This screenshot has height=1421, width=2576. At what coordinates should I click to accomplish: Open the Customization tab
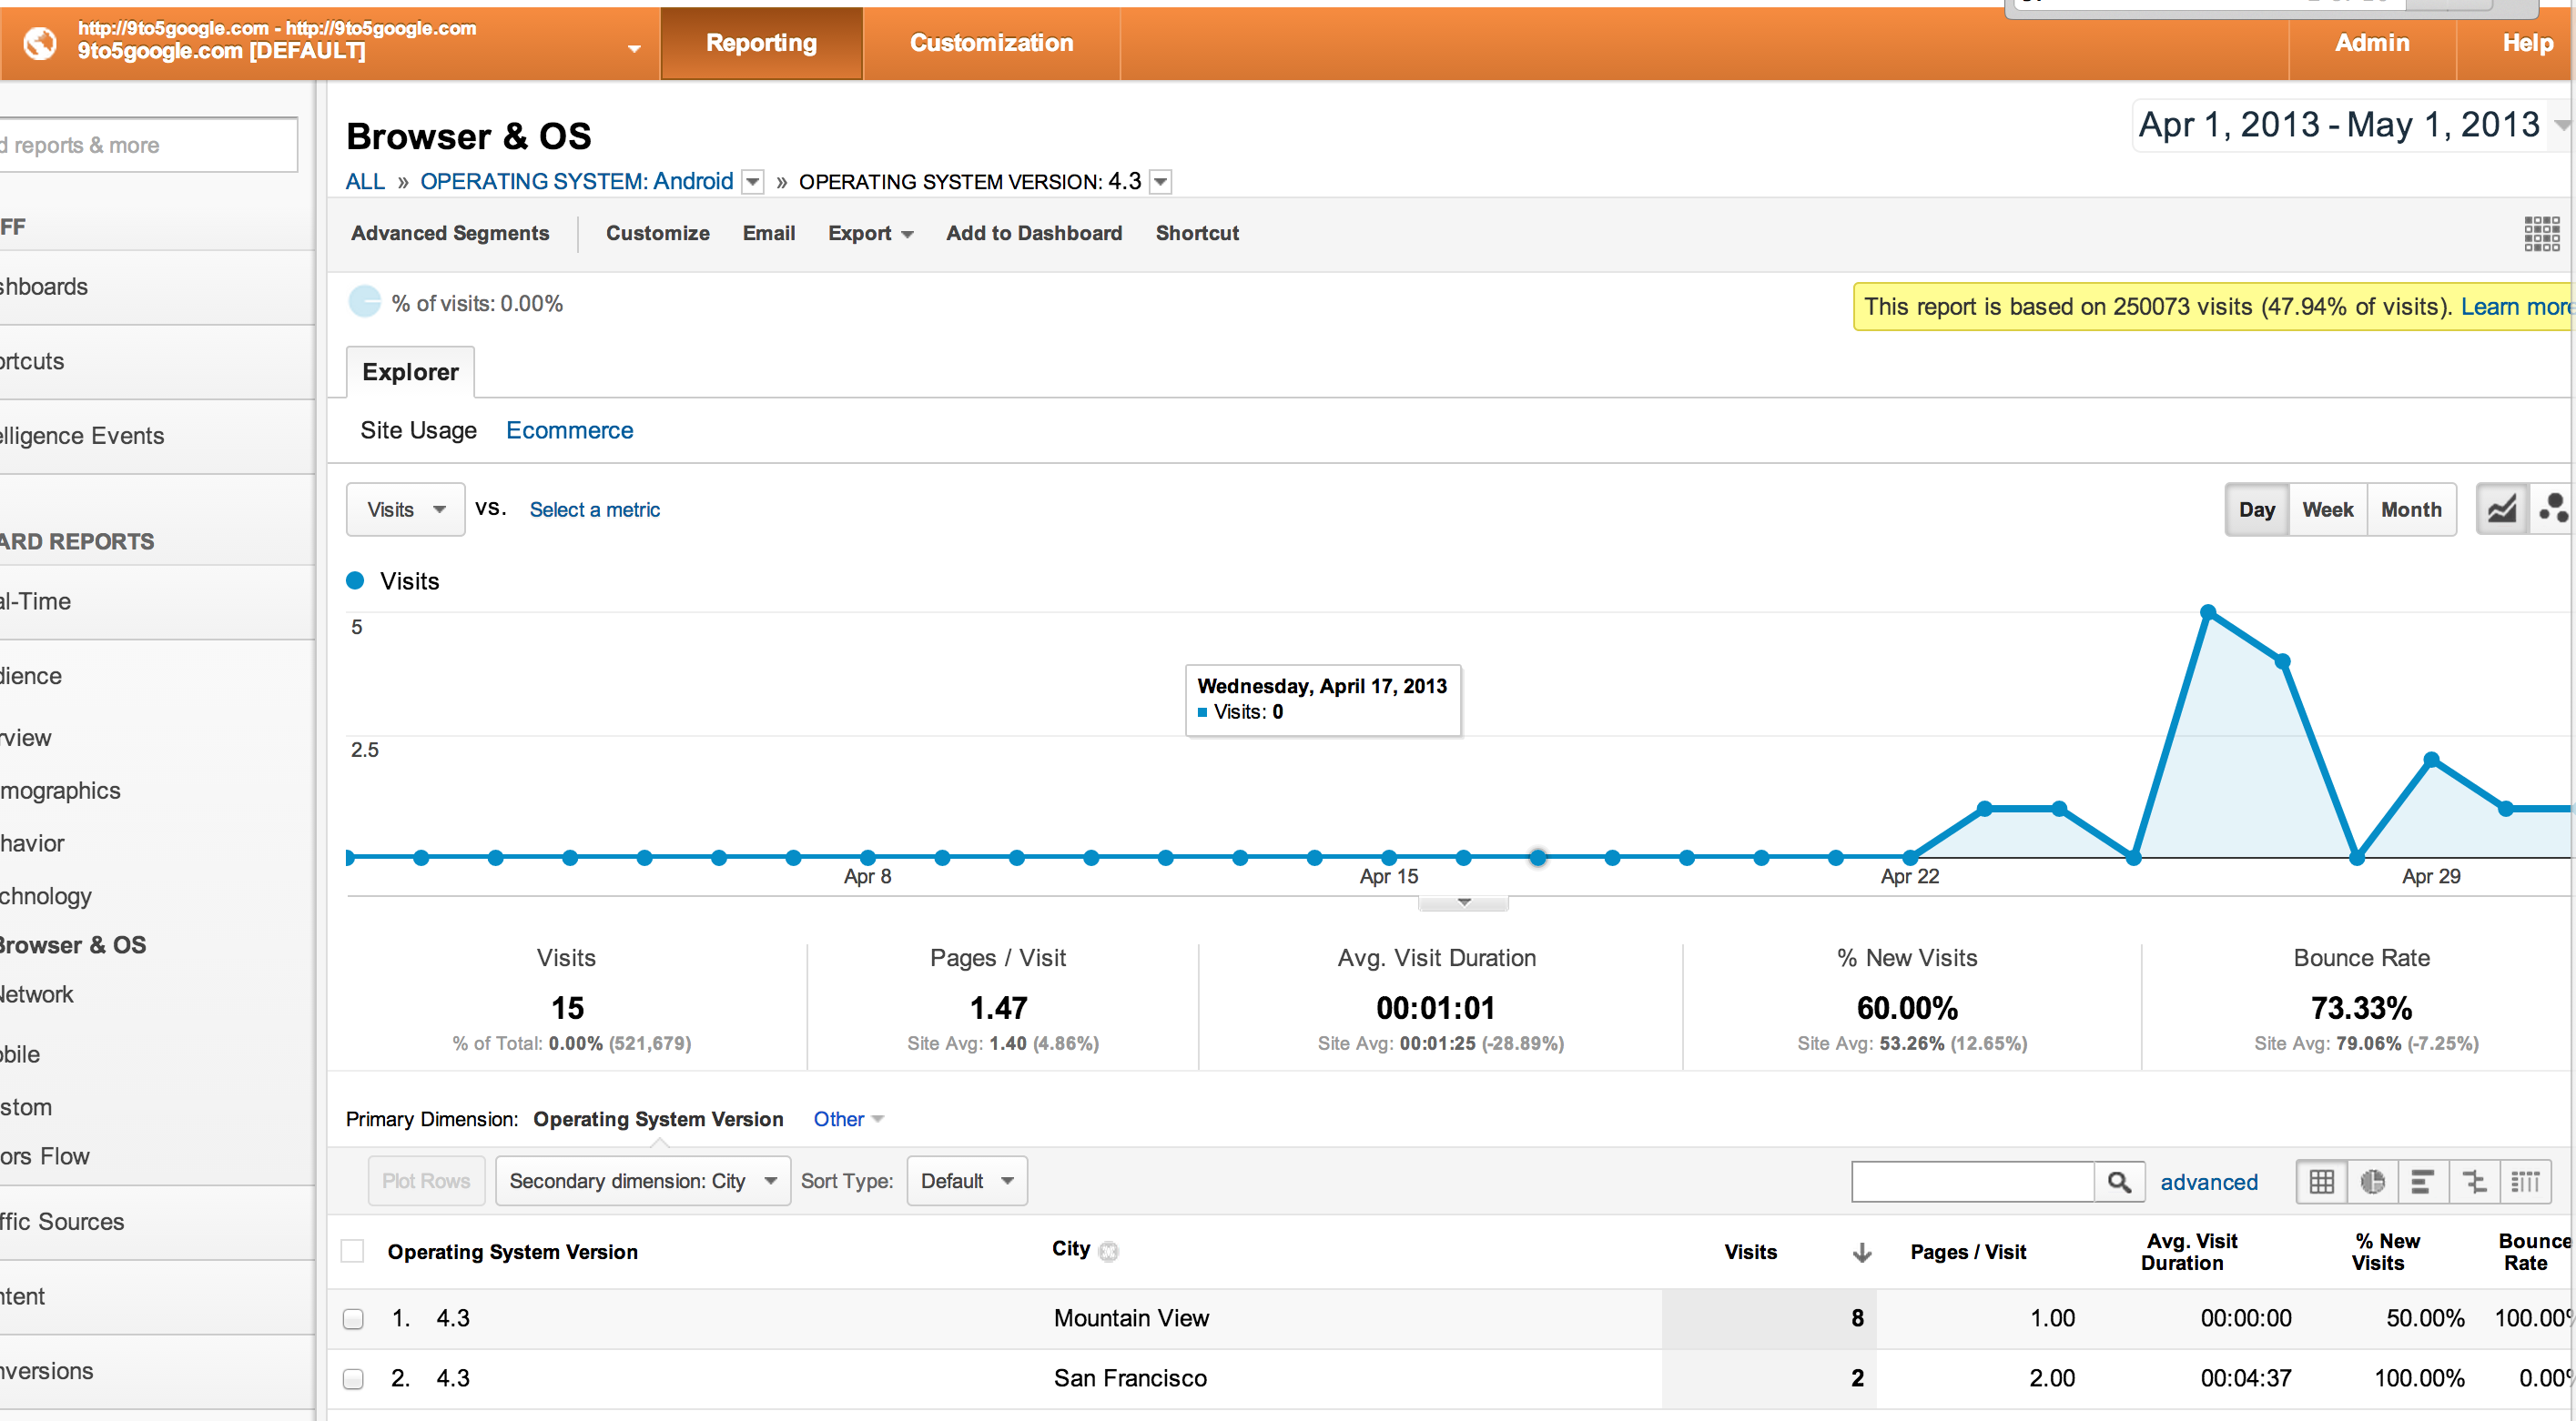(990, 43)
